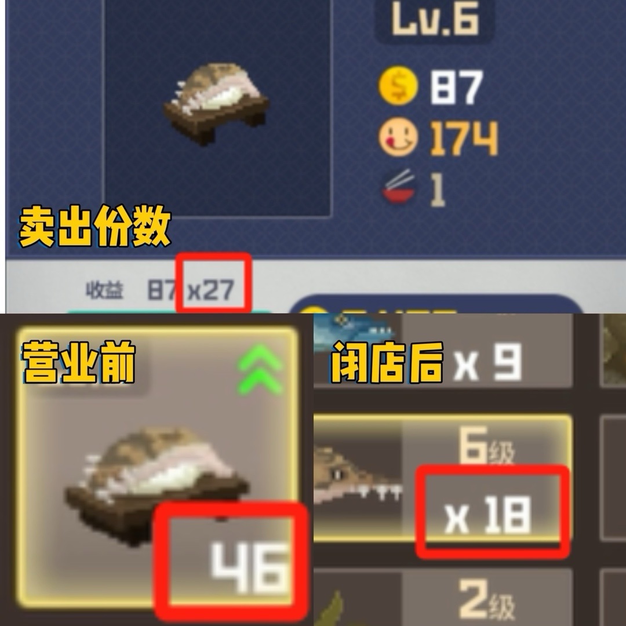The image size is (626, 626).
Task: Select the sushi dish card showing 46
Action: coord(158,467)
